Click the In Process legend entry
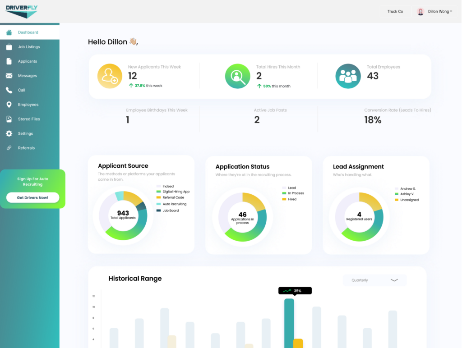Image resolution: width=462 pixels, height=348 pixels. 293,193
